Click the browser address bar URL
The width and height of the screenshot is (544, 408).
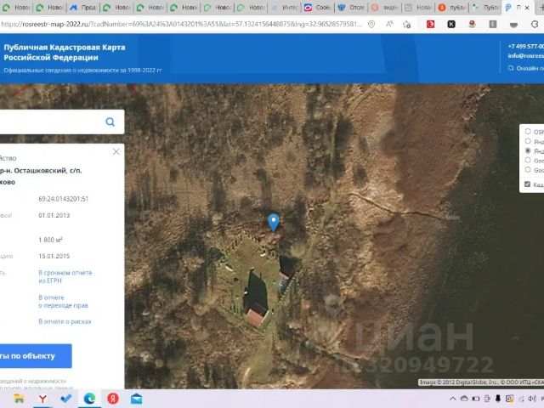tap(180, 25)
